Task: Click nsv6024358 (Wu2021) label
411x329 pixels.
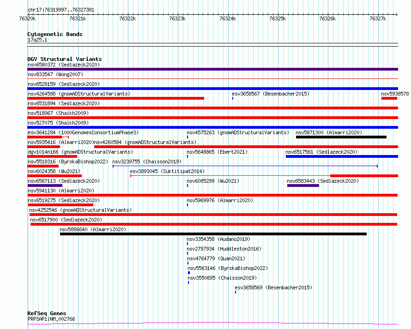Action: coord(54,171)
